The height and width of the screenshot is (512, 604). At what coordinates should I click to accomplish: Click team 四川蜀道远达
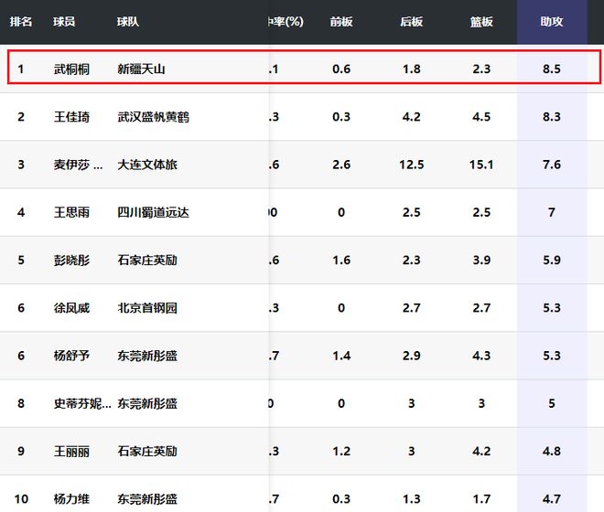coord(154,212)
